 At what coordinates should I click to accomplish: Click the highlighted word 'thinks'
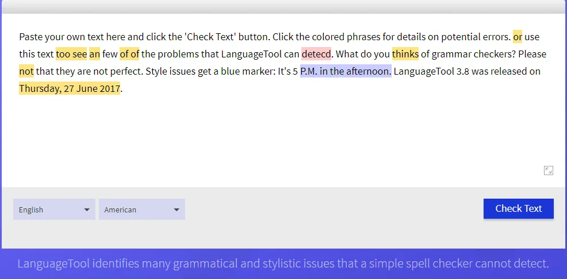(405, 54)
